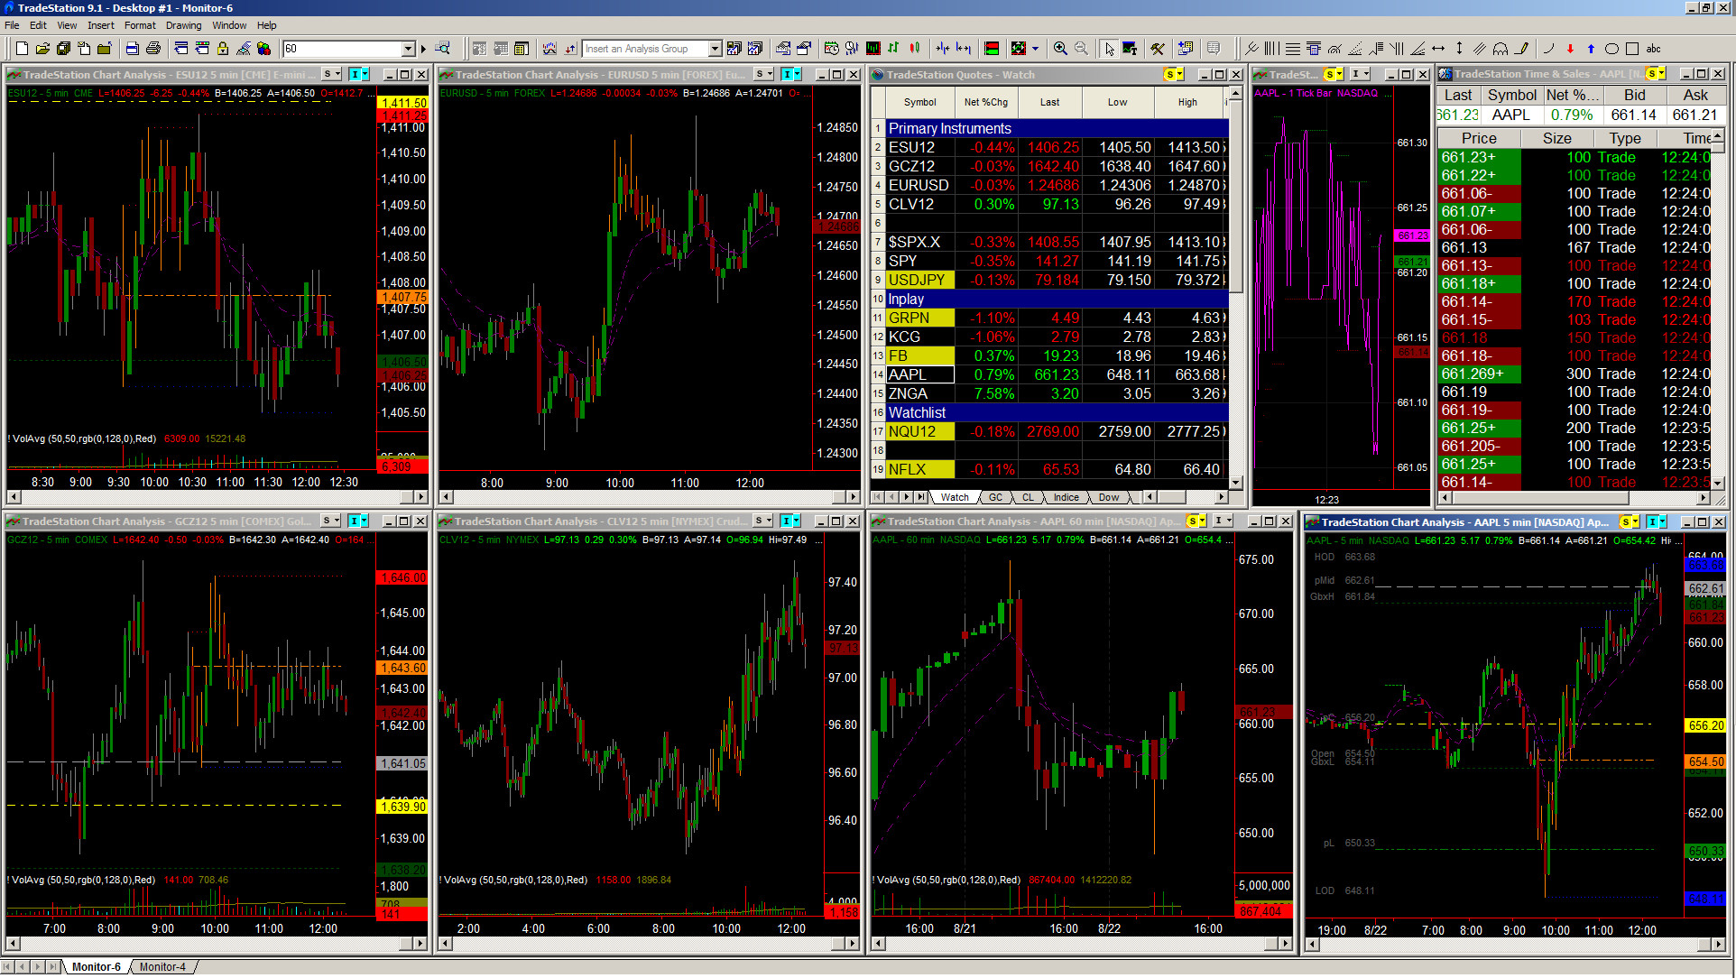Viewport: 1736px width, 978px height.
Task: Open interval link I menu on AAPL 60 min chart
Action: (x=1223, y=521)
